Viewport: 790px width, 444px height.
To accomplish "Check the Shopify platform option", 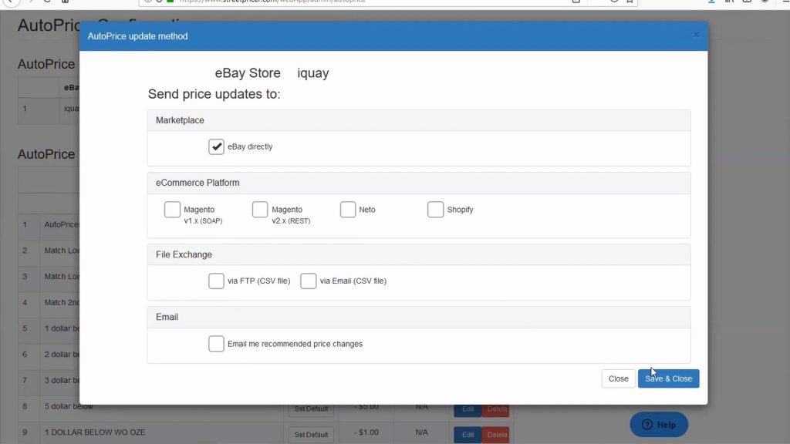I will tap(435, 210).
